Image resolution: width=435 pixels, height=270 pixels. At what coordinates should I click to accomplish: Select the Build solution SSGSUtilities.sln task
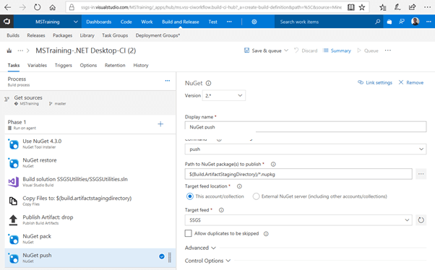click(x=90, y=182)
